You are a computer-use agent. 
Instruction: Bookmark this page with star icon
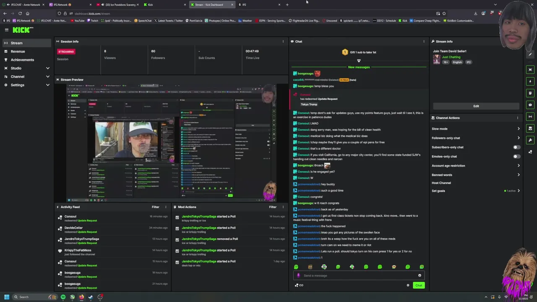coord(444,13)
